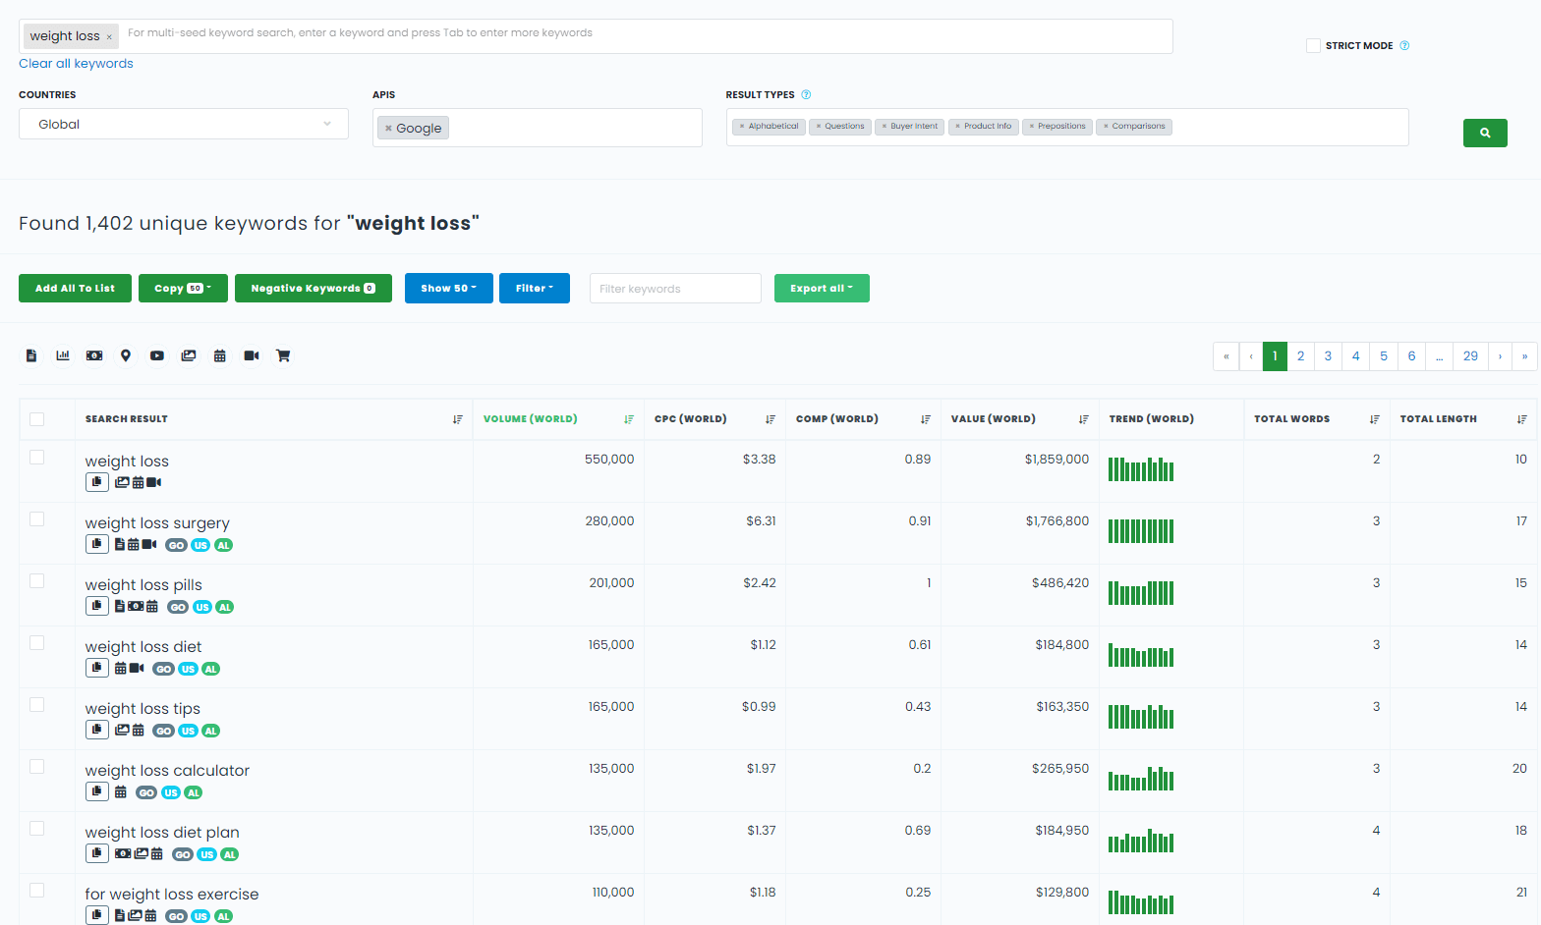Click the calendar icon under weight loss calculator
This screenshot has width=1541, height=925.
tap(121, 791)
